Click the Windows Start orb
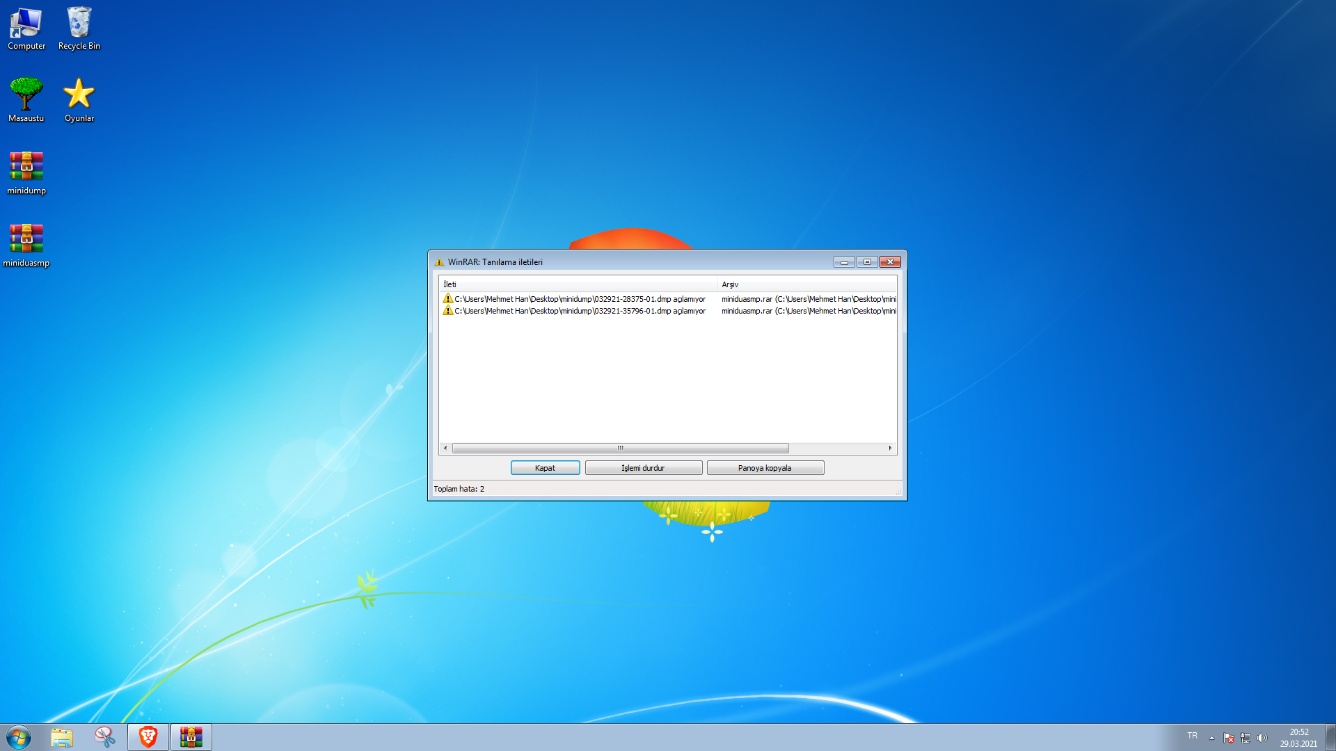 click(19, 737)
